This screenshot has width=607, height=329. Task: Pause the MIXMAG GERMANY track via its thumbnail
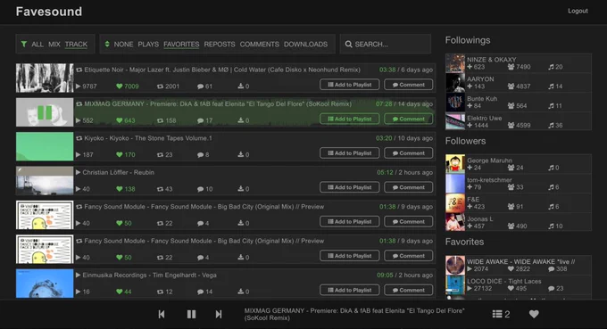coord(45,112)
